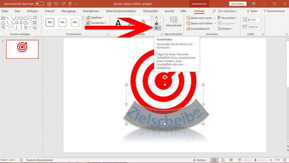Toggle the Automatisches Speichern switch
Screen dimensions: 289x163
coord(40,4)
